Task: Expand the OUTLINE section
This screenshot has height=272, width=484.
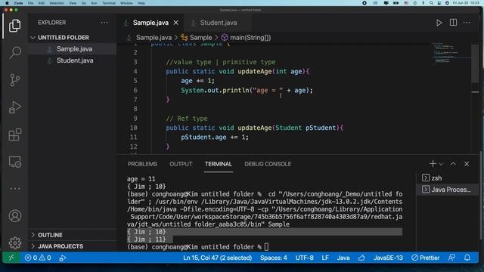Action: point(50,235)
